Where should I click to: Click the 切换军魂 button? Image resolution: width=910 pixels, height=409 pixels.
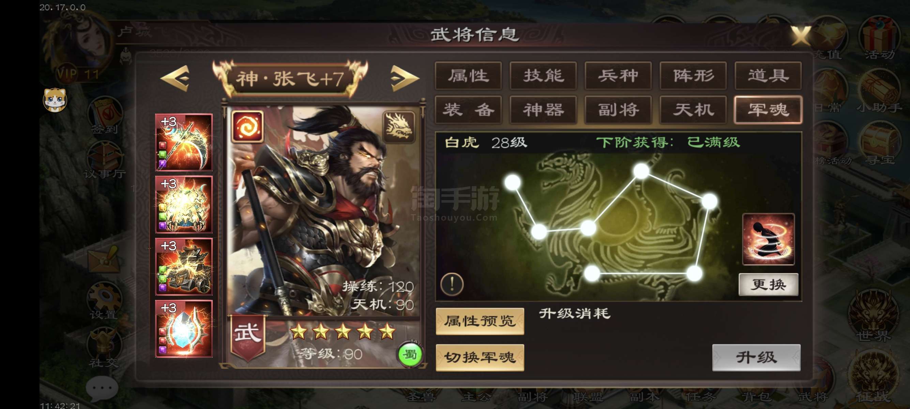480,358
